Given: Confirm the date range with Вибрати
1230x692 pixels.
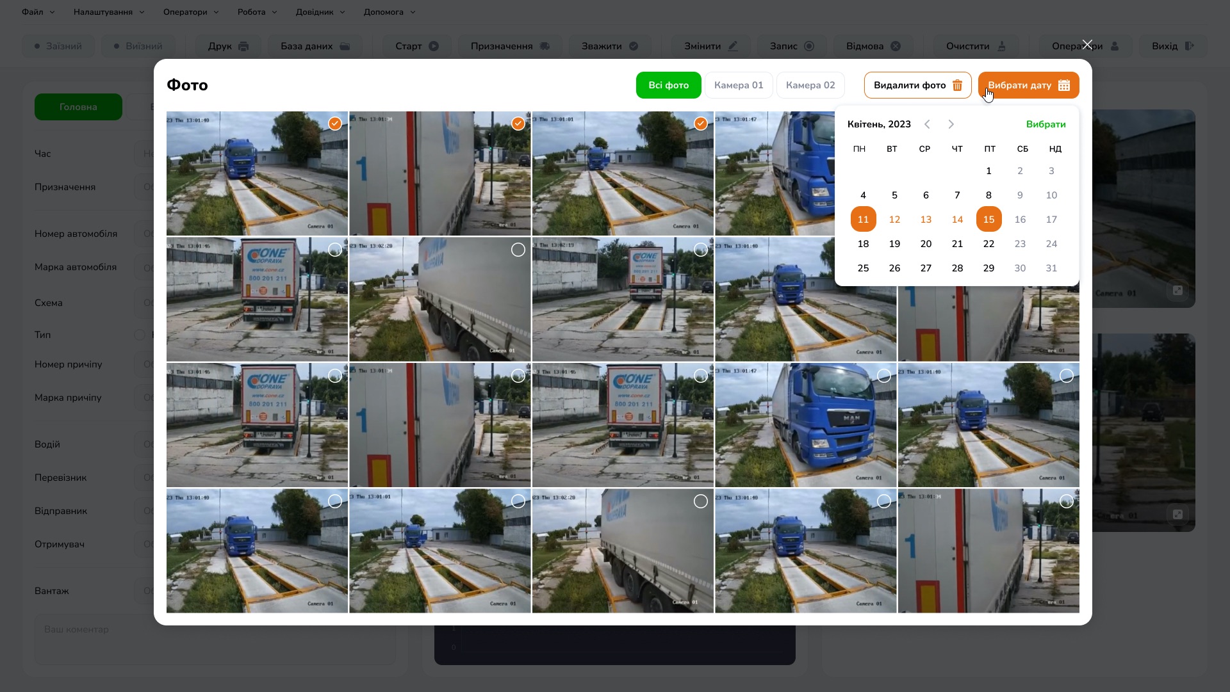Looking at the screenshot, I should coord(1045,124).
